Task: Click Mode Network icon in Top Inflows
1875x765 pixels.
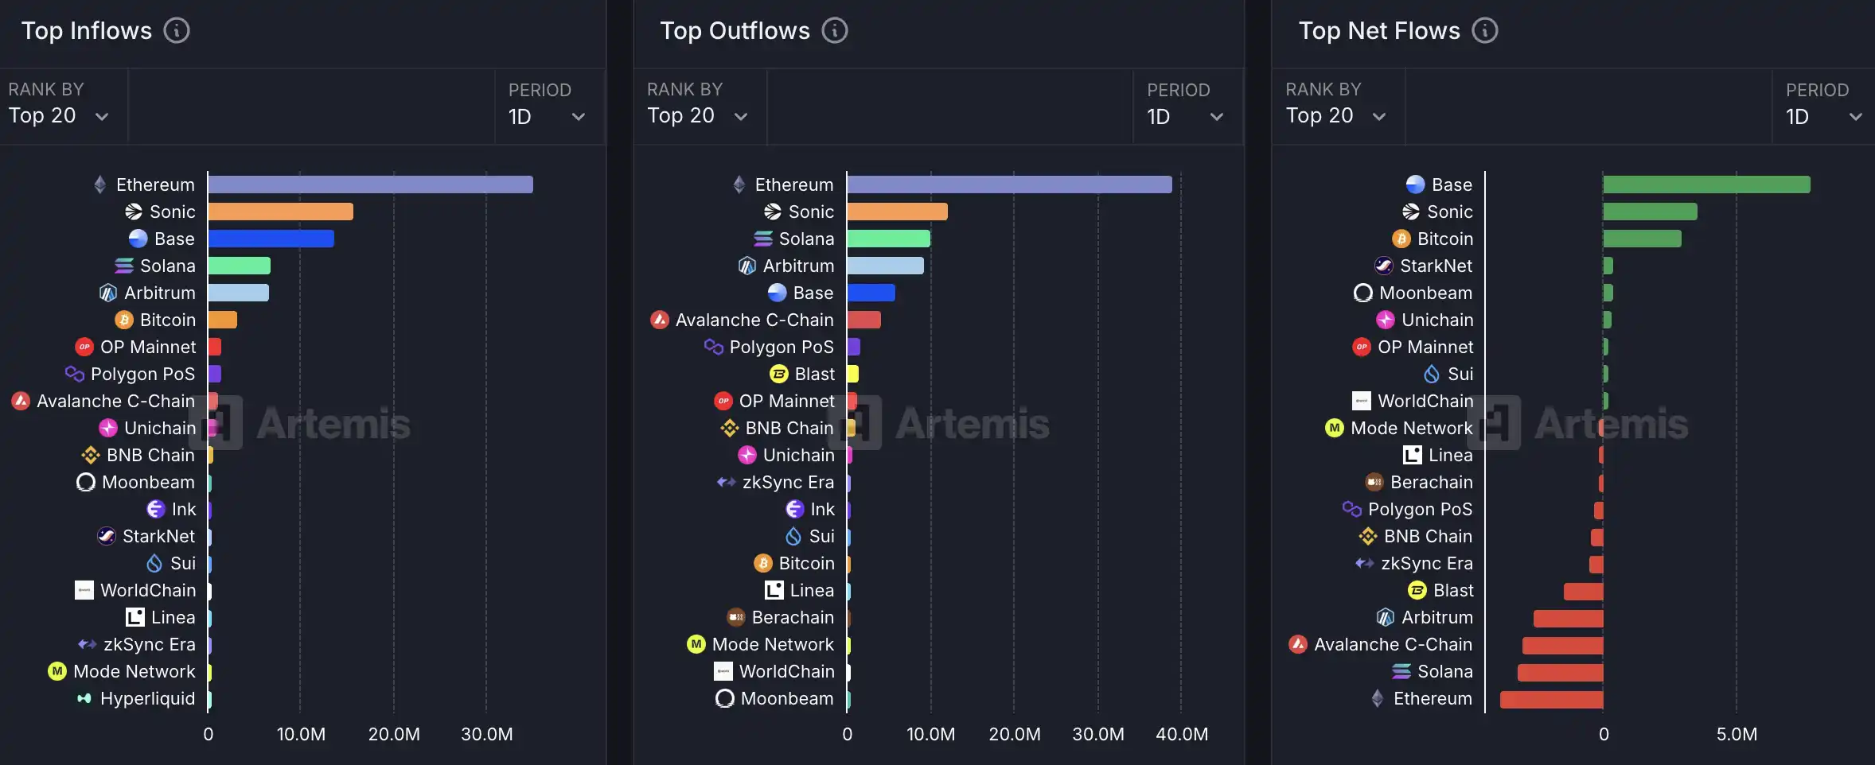Action: coord(57,671)
